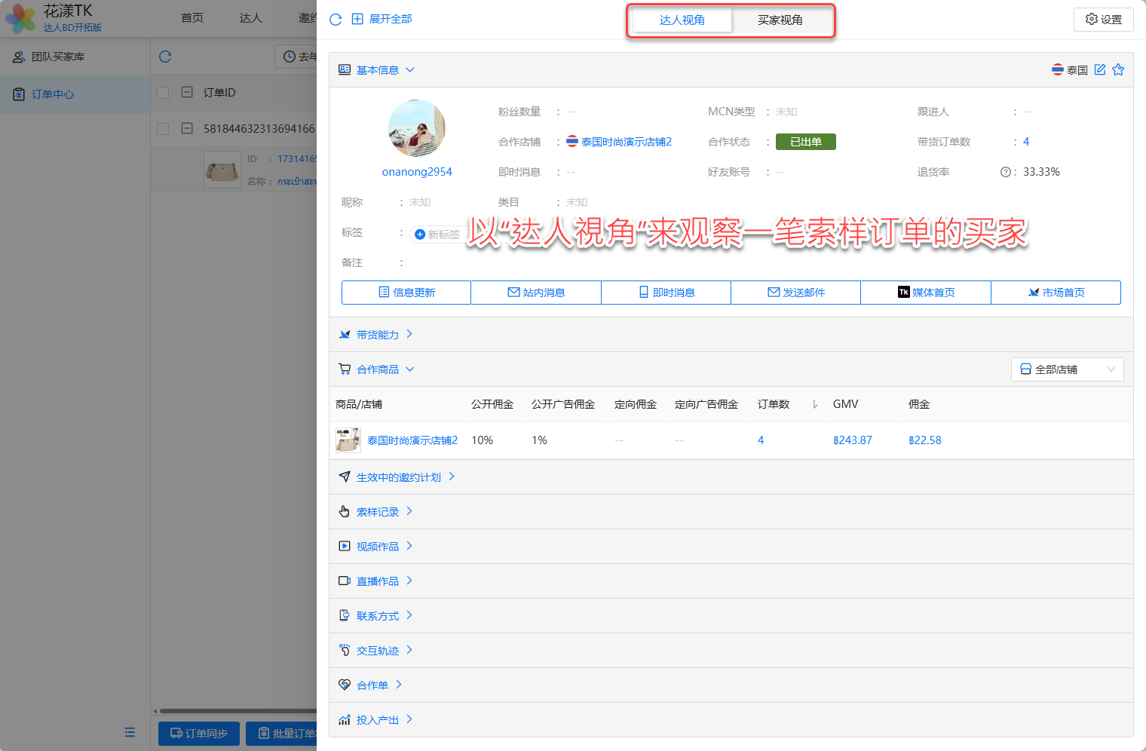This screenshot has height=751, width=1146.
Task: Click 展开全部 expand all icon
Action: [357, 20]
